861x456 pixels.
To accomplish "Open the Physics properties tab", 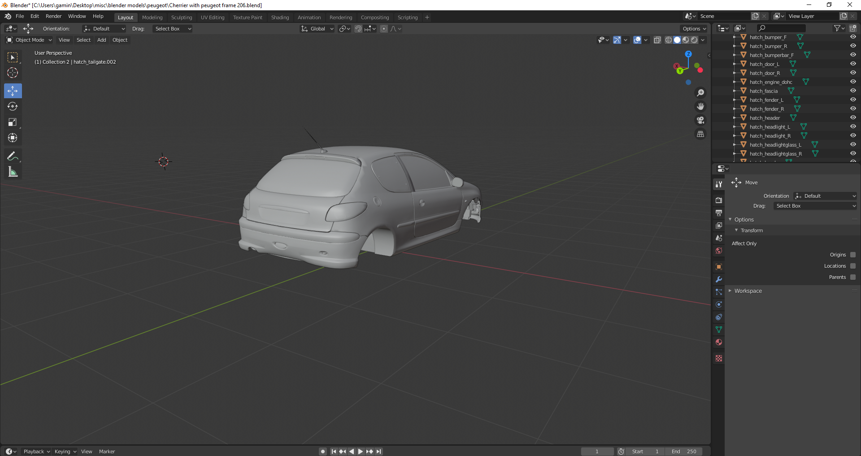I will (x=719, y=304).
